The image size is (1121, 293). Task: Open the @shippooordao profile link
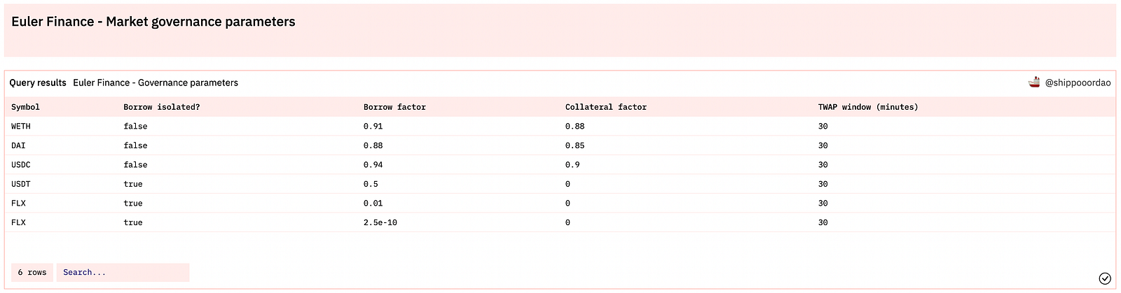(x=1078, y=83)
